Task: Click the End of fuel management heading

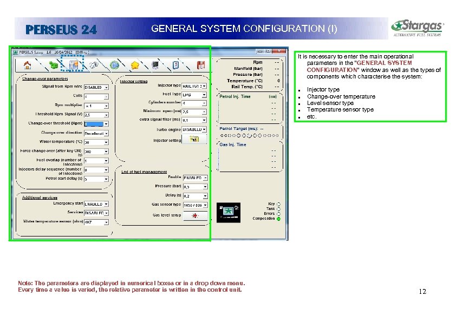Action: 144,172
